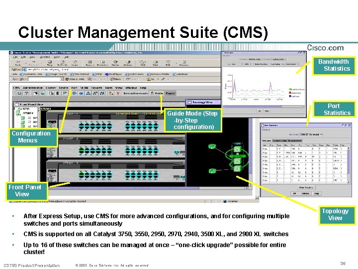Viewport: 358px width, 269px height.
Task: Open the Cluster menu in CMS
Action: pyautogui.click(x=51, y=88)
